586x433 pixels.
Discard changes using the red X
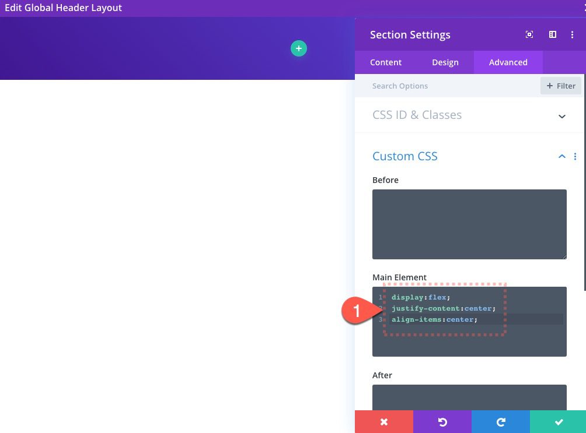(x=383, y=421)
